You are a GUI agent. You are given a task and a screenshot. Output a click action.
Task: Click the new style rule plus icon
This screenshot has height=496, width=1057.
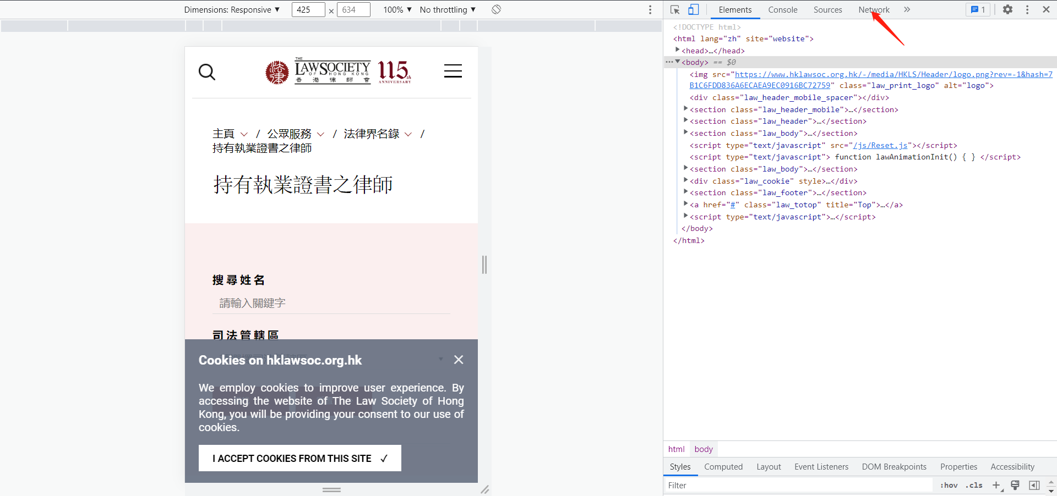(996, 485)
